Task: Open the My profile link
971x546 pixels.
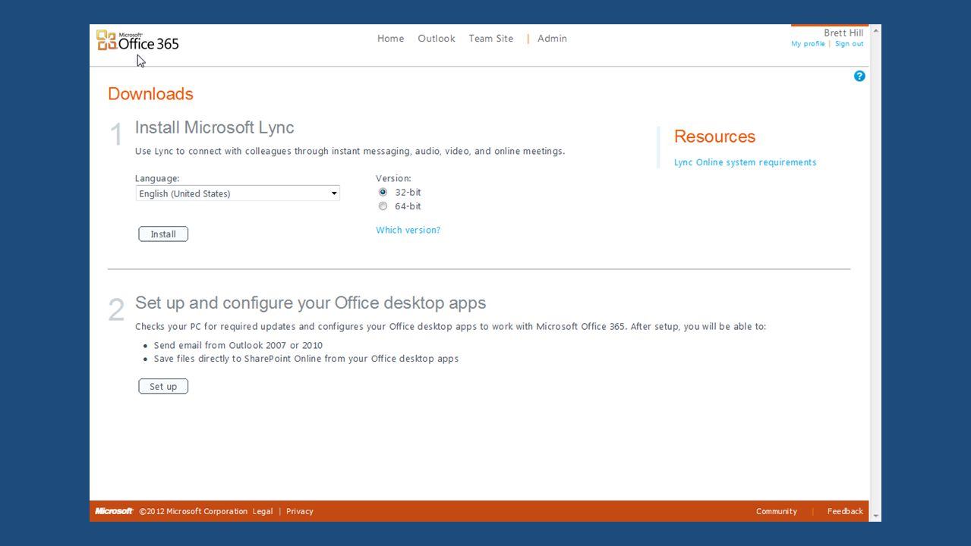Action: coord(808,44)
